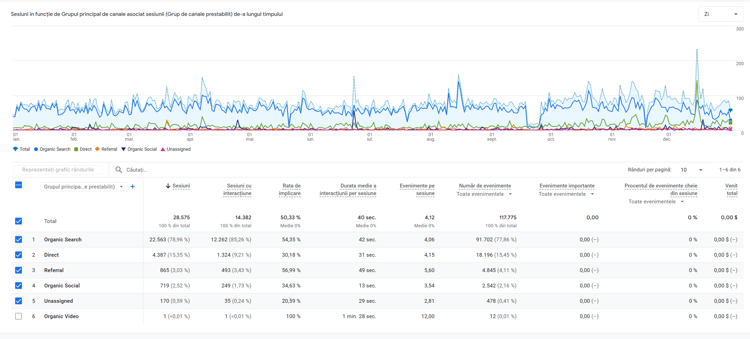
Task: Open the rows per page dropdown
Action: [x=691, y=170]
